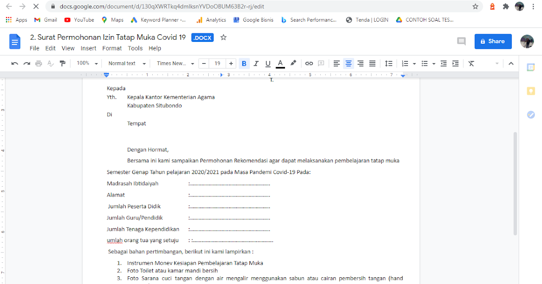Open the Help menu
This screenshot has width=542, height=284.
(155, 48)
